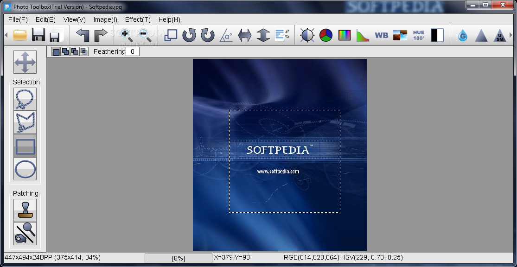Undo the last action with left arrow
Screen dimensions: 517x267
click(83, 35)
